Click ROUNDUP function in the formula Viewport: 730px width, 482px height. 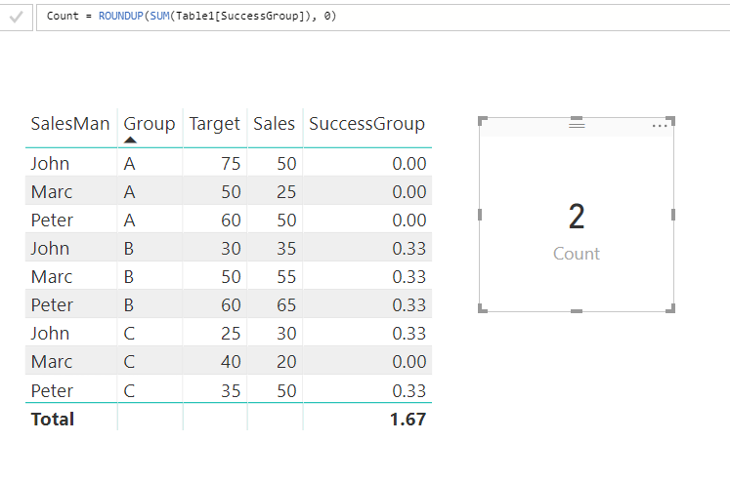click(x=120, y=17)
